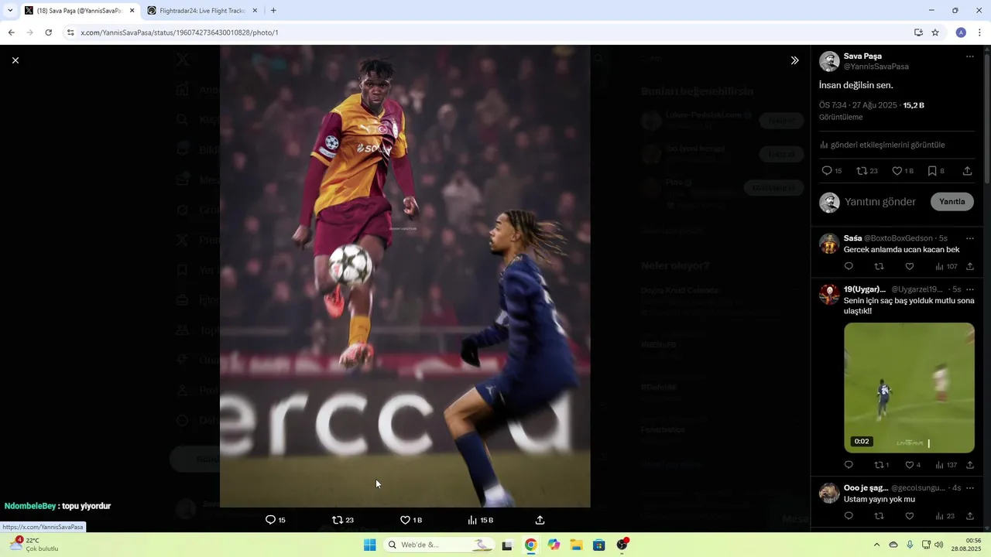Screen dimensions: 991x557
Task: Open Microsoft Store from the taskbar
Action: (598, 545)
